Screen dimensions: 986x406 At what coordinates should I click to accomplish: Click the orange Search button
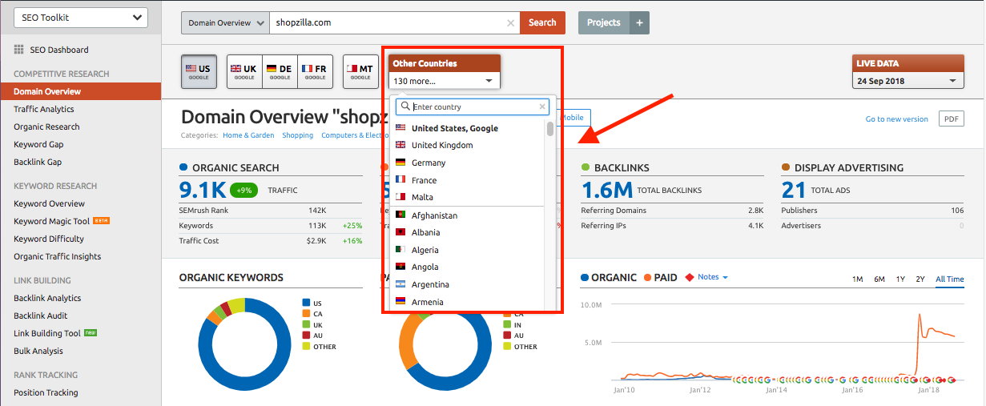pyautogui.click(x=542, y=23)
